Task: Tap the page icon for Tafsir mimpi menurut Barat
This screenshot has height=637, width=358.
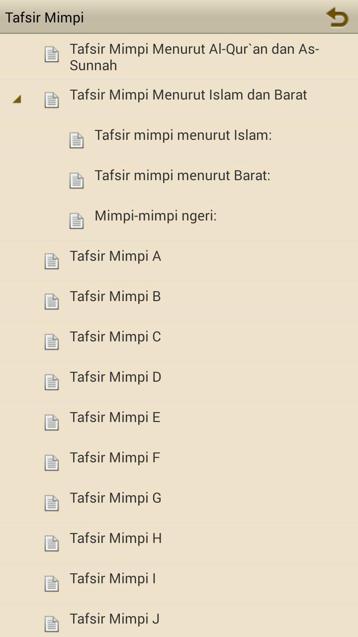Action: click(76, 180)
